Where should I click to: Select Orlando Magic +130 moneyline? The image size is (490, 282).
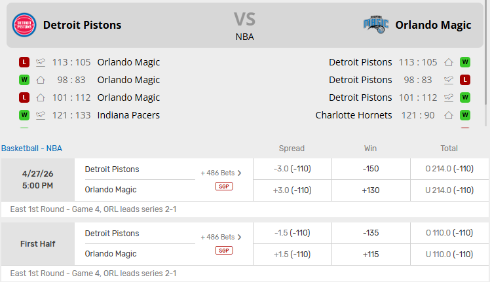click(x=370, y=190)
